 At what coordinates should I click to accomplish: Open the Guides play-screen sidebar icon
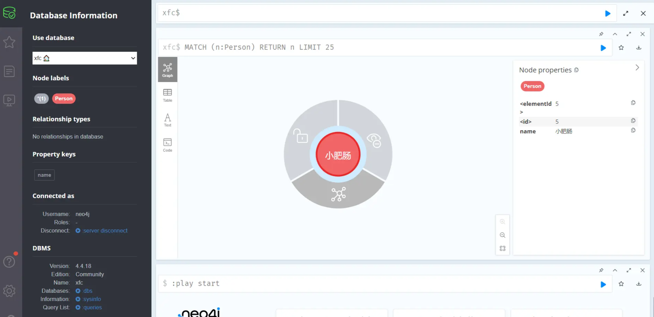point(9,100)
